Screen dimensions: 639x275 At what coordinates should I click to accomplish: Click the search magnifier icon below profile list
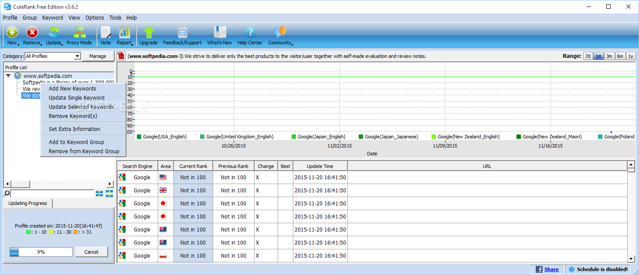coord(7,193)
